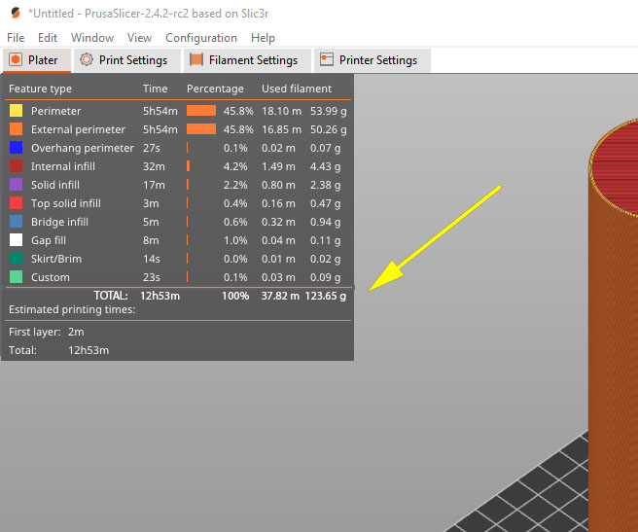Click the Print Settings cog icon
Viewport: 638px width, 532px height.
coord(87,60)
